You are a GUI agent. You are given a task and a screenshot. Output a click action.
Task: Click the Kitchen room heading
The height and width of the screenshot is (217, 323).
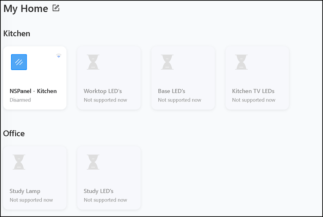(x=17, y=33)
